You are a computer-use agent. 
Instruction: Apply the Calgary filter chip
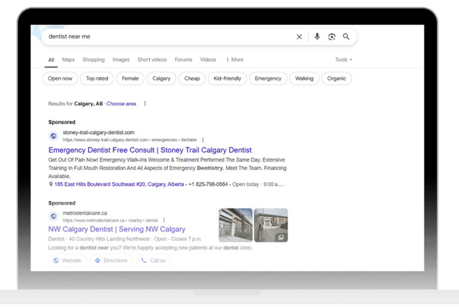pos(161,78)
